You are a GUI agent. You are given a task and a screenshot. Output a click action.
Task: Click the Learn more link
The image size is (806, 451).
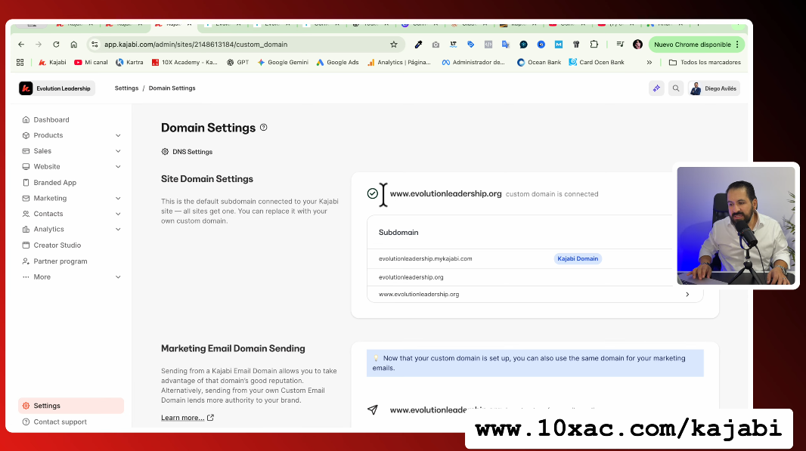click(x=188, y=418)
